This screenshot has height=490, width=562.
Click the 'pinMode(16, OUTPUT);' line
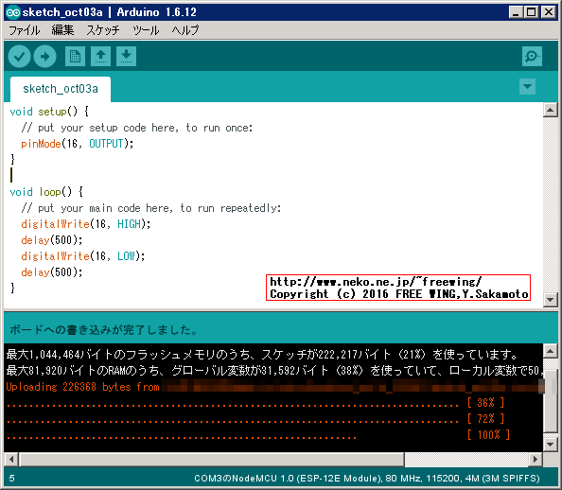tap(77, 144)
